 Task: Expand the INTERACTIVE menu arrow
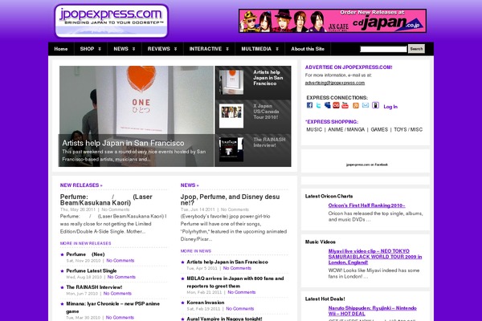pyautogui.click(x=227, y=49)
